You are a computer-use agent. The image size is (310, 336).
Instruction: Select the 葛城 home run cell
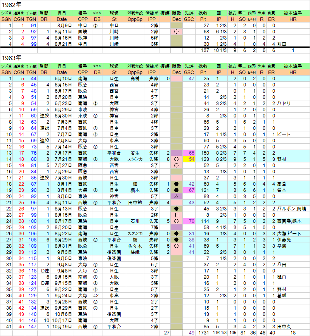tap(293, 296)
